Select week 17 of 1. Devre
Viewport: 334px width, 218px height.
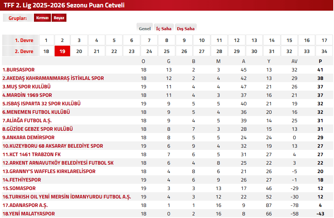(324, 40)
